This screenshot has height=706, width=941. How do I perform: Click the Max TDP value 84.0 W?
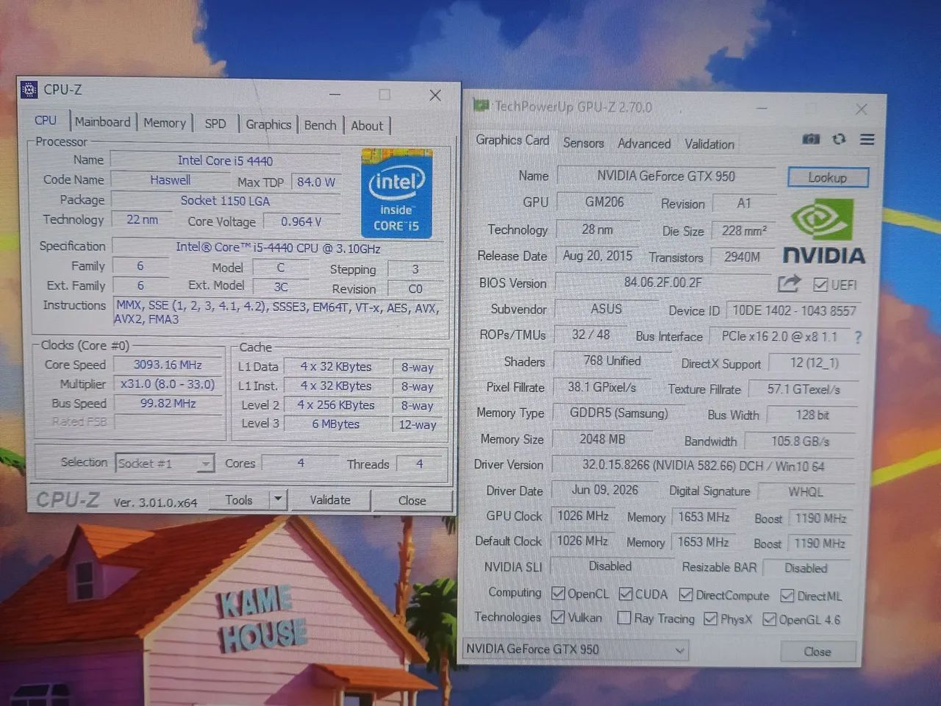coord(316,182)
